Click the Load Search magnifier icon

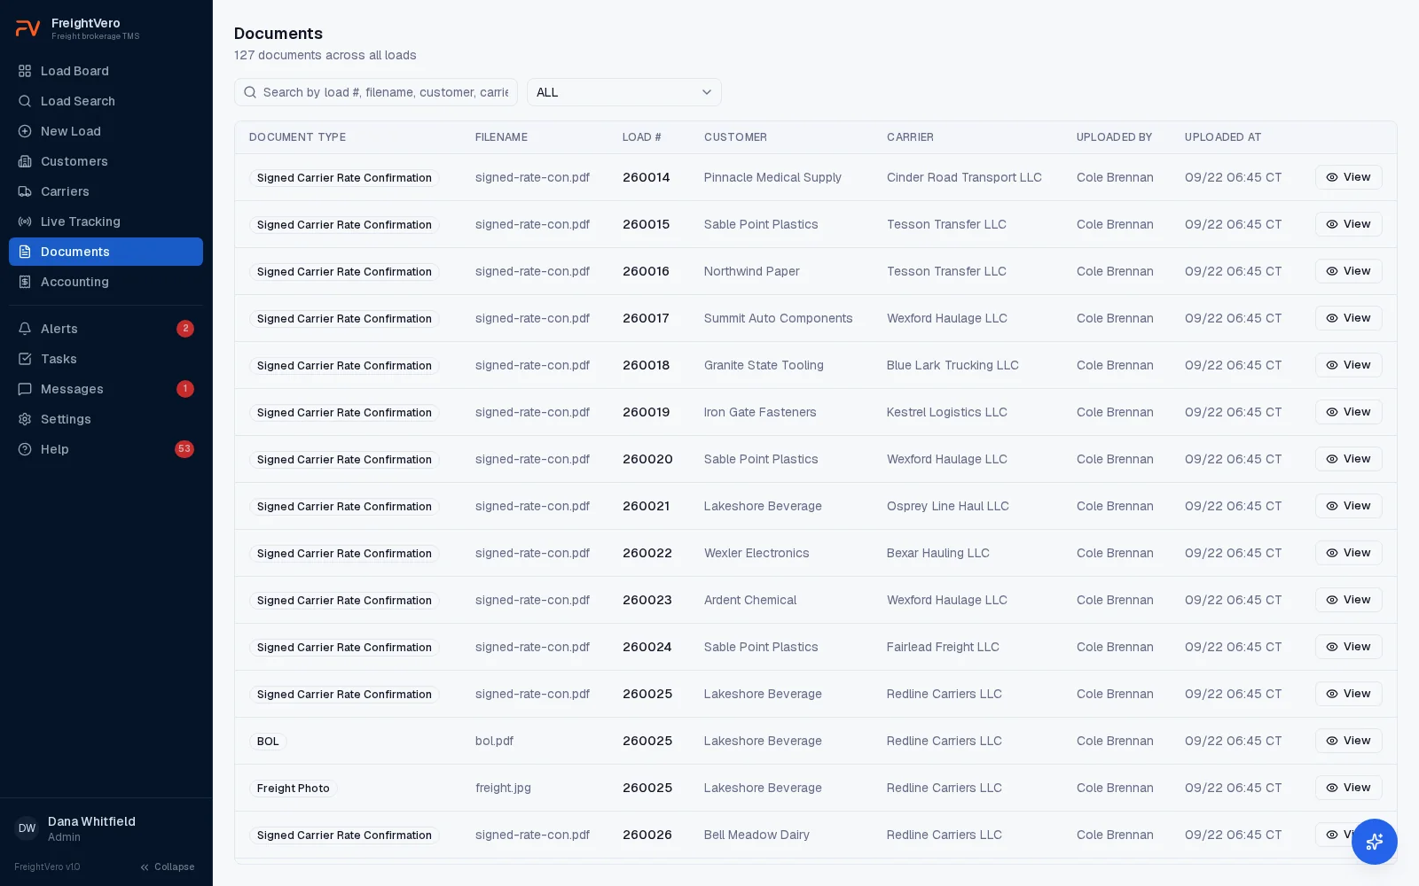click(x=25, y=101)
